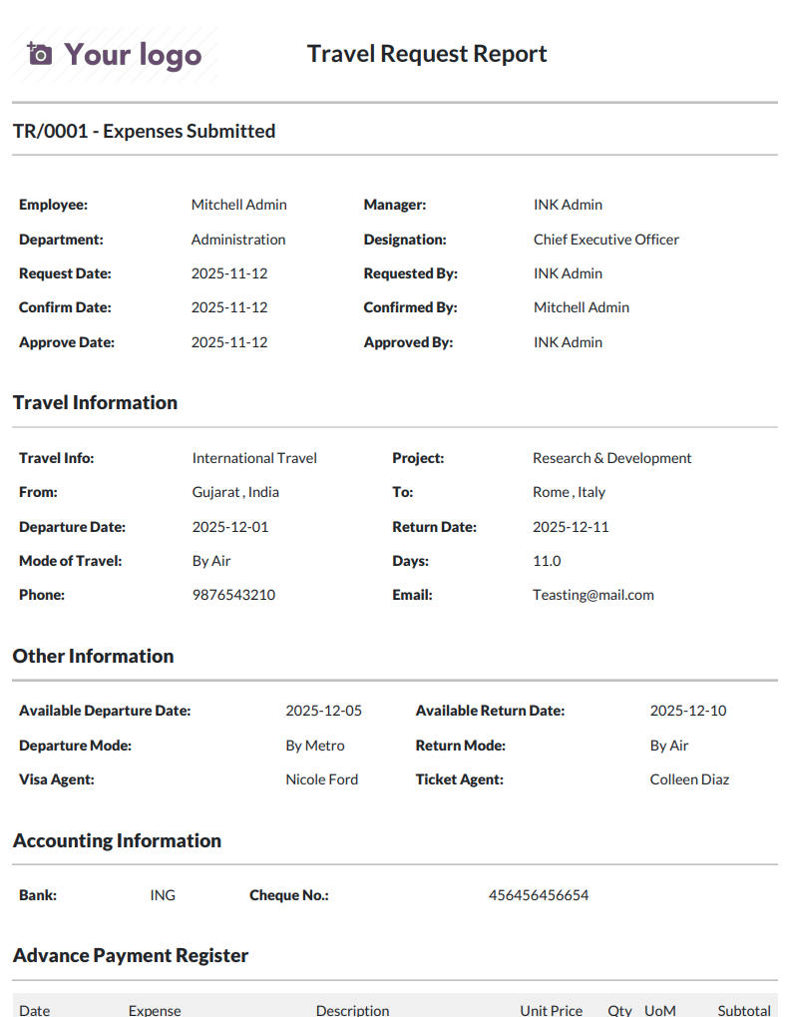Click the Rome, Italy destination value
This screenshot has width=791, height=1017.
pos(569,492)
